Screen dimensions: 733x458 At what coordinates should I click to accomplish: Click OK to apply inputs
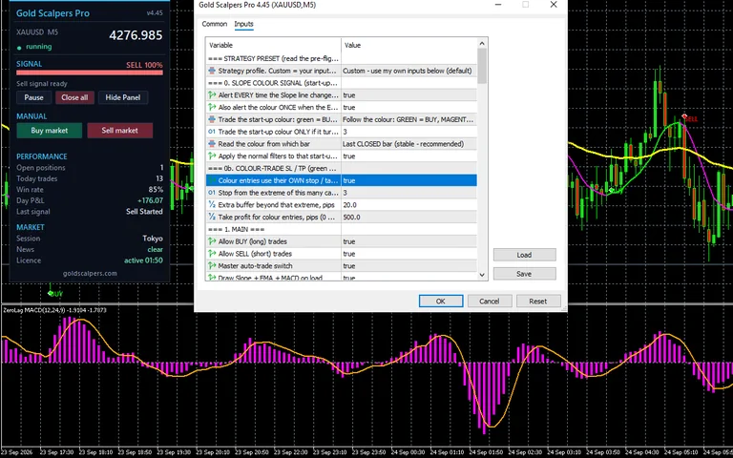[x=441, y=301]
